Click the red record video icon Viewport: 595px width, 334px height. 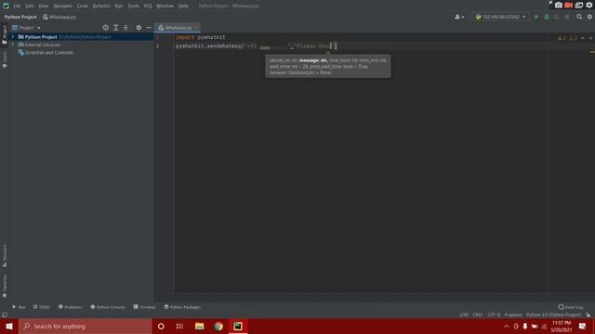pos(568,5)
